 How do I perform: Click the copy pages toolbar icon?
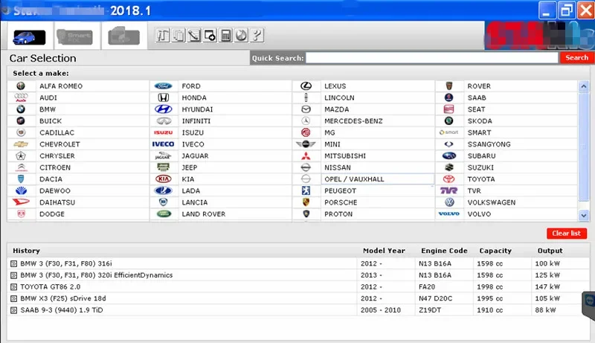[x=178, y=35]
